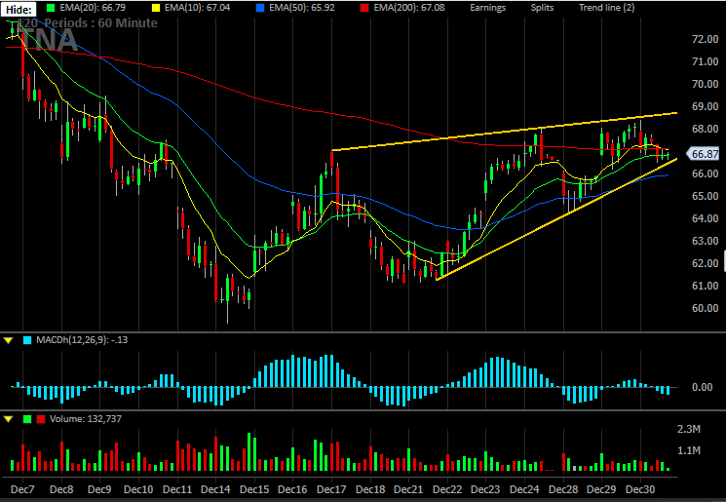This screenshot has height=502, width=726.
Task: Click the Dec11 date label
Action: (x=177, y=489)
